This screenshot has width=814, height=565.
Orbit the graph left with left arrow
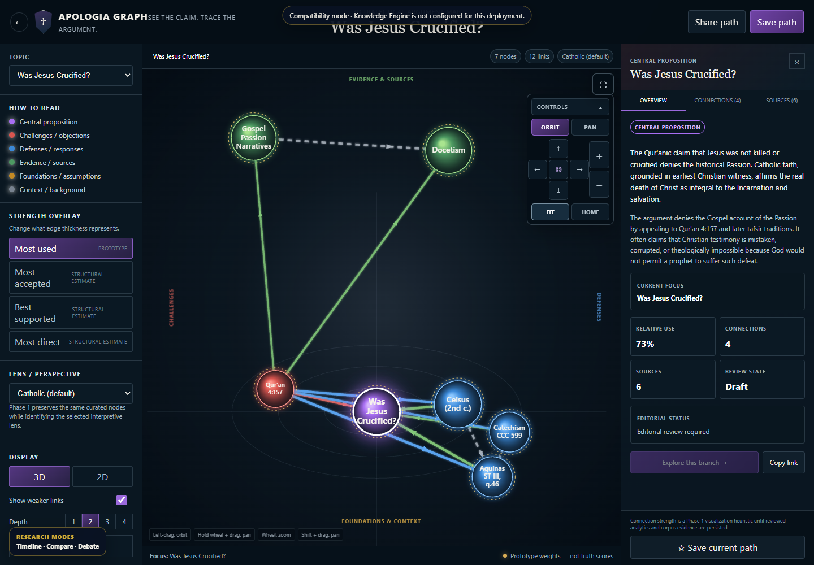tap(538, 169)
